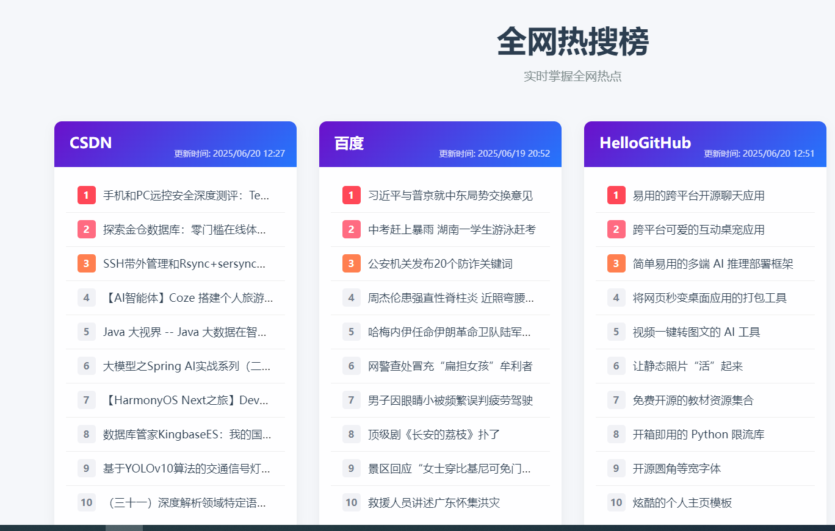Click rank badge 5 in 百度 list
Image resolution: width=835 pixels, height=531 pixels.
[352, 332]
